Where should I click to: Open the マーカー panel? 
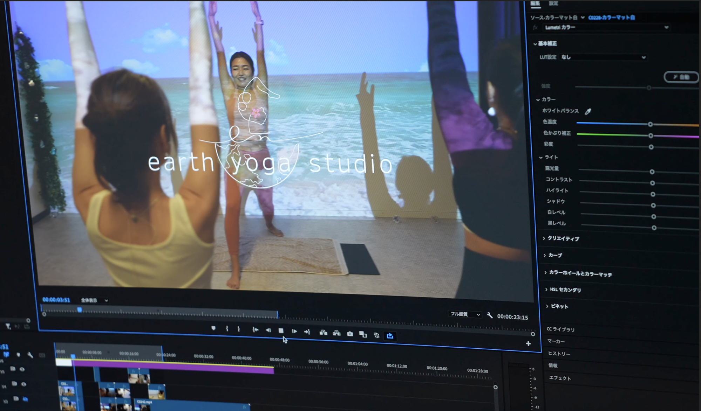coord(556,341)
